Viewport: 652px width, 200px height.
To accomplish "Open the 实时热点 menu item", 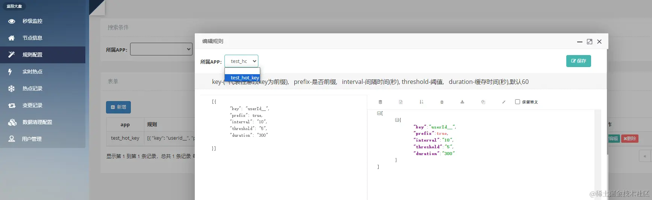I will (42, 72).
